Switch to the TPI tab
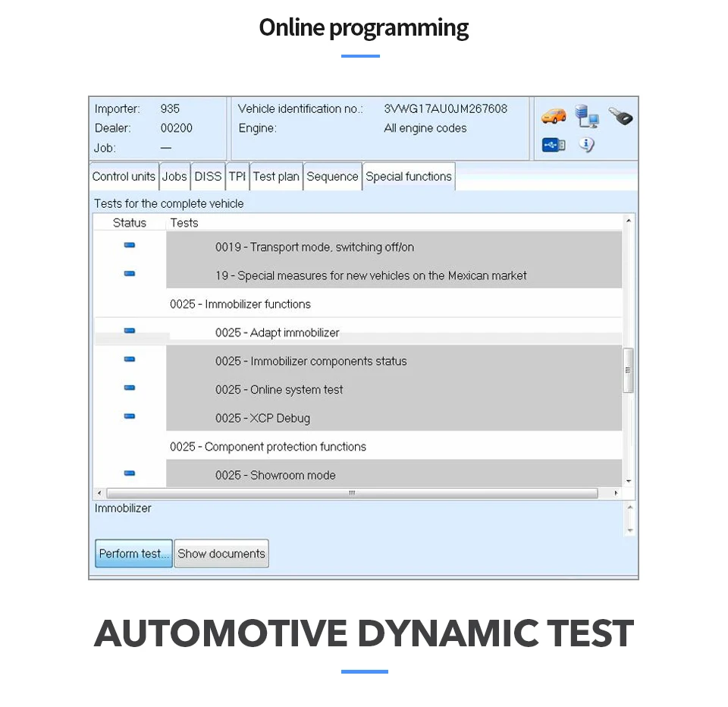The width and height of the screenshot is (728, 707). coord(237,177)
